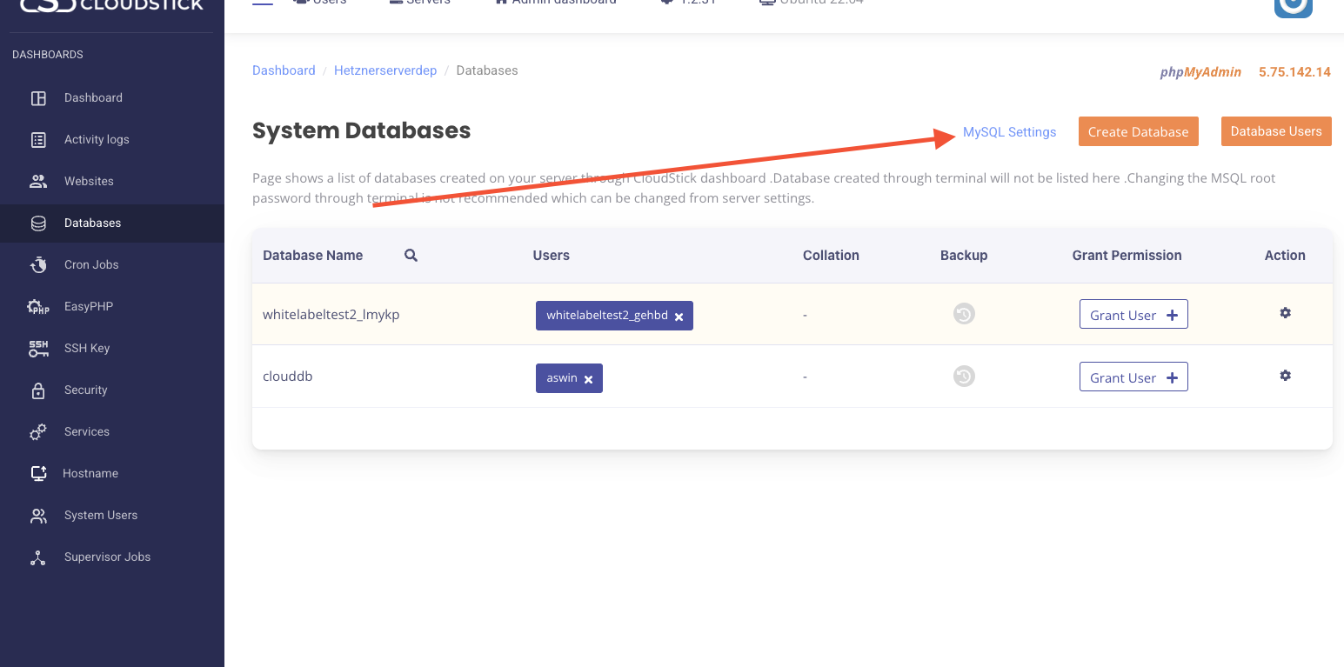Select the Security lock icon
The height and width of the screenshot is (667, 1344).
[x=38, y=390]
